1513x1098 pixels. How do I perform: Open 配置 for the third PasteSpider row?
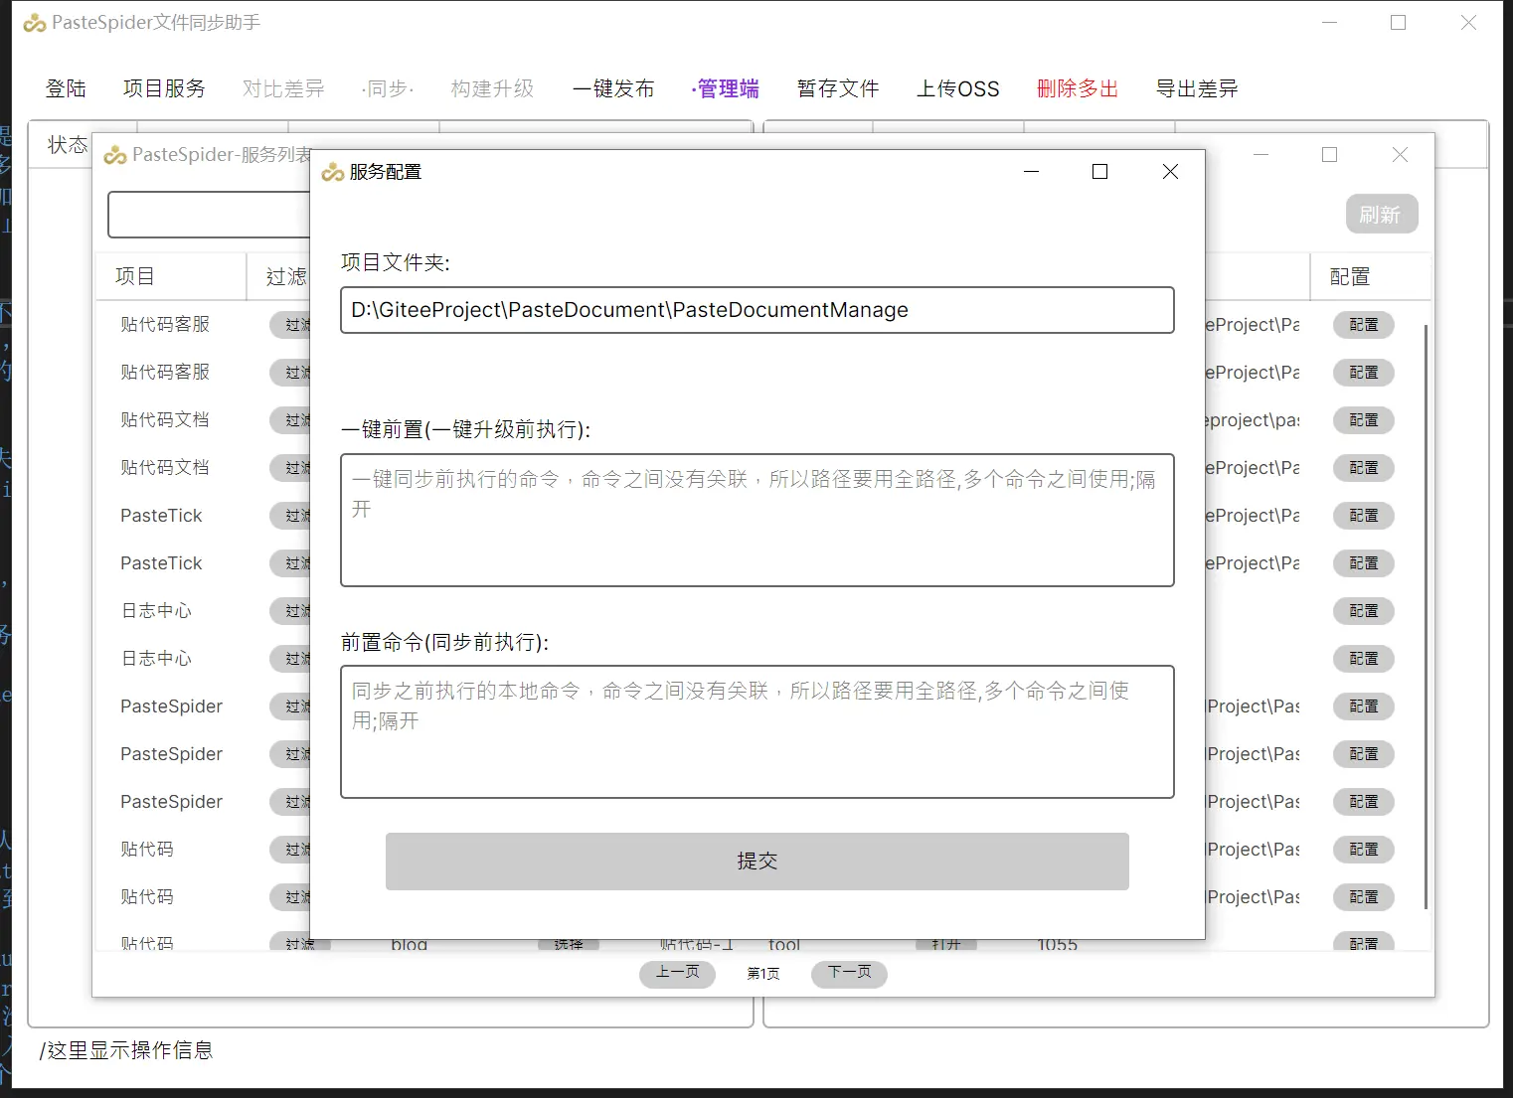(x=1363, y=802)
